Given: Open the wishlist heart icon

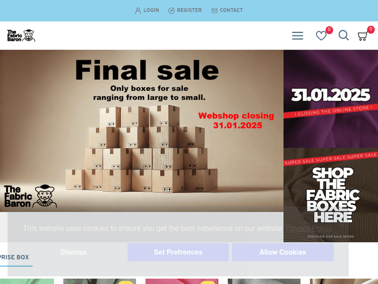Looking at the screenshot, I should (321, 36).
